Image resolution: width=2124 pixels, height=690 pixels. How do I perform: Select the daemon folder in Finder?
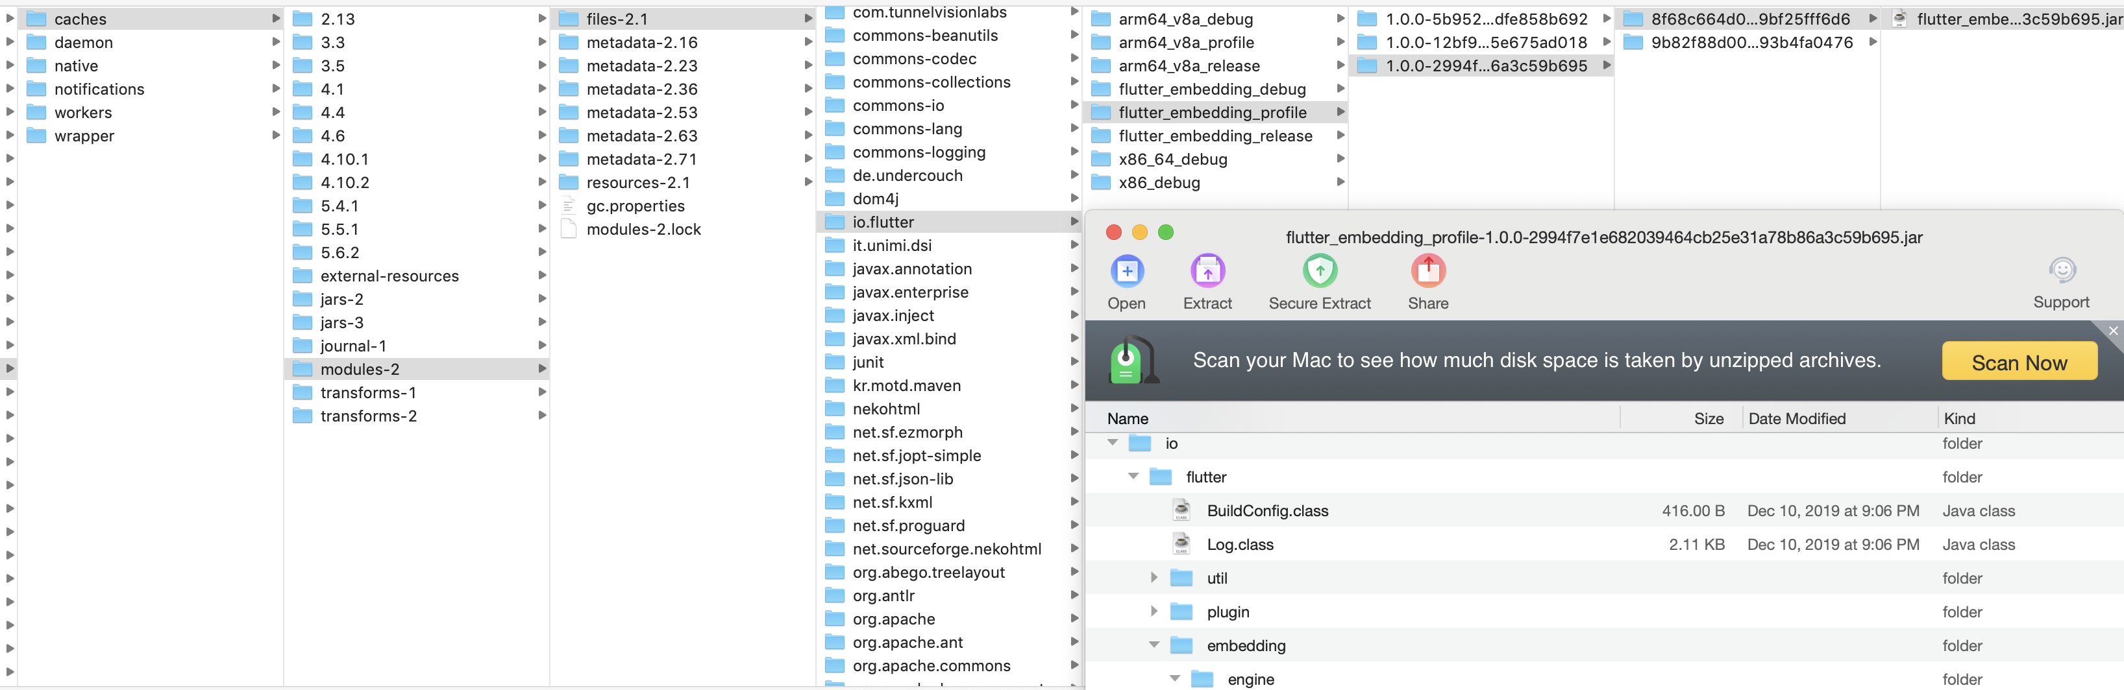[152, 42]
